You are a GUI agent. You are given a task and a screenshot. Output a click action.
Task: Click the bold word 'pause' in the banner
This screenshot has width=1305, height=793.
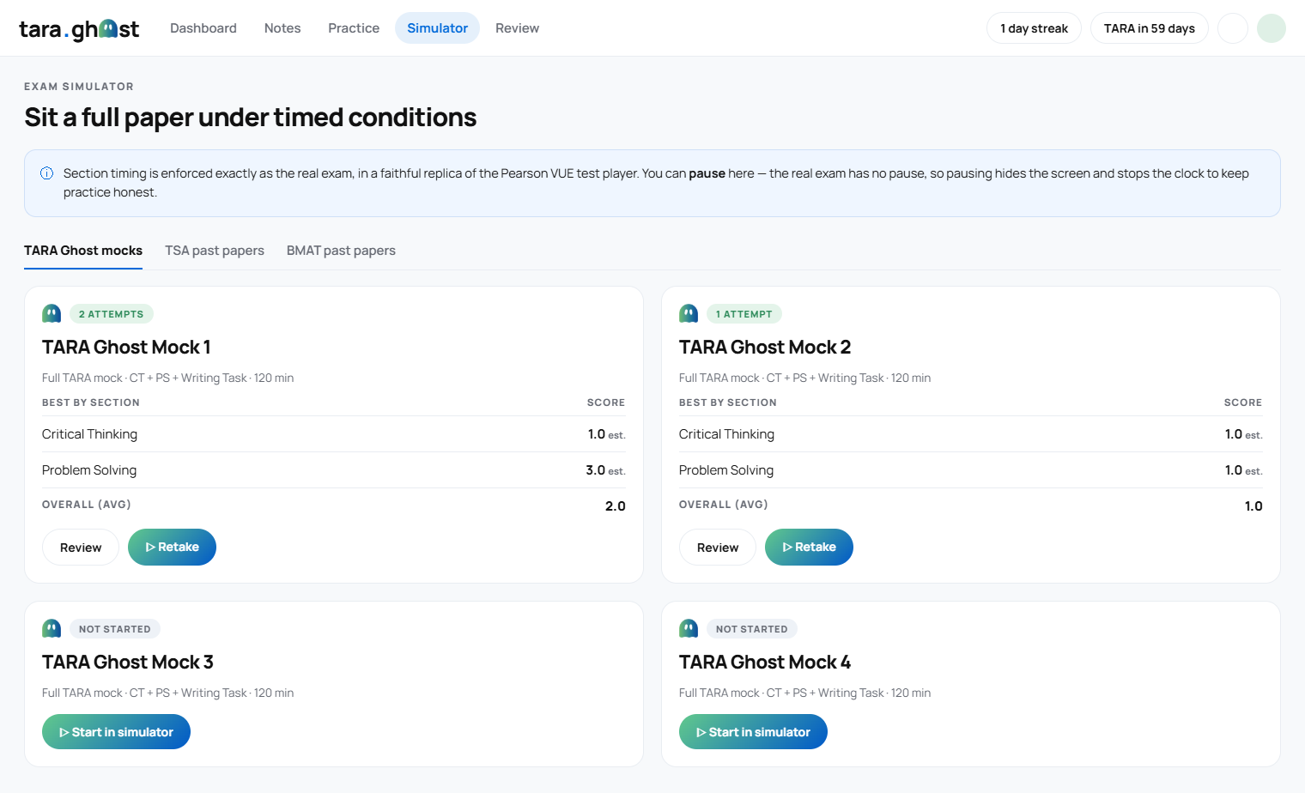pos(707,173)
